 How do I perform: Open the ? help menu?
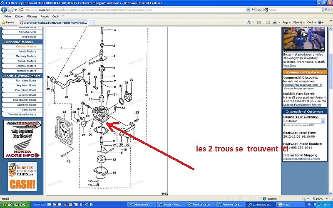pos(63,16)
